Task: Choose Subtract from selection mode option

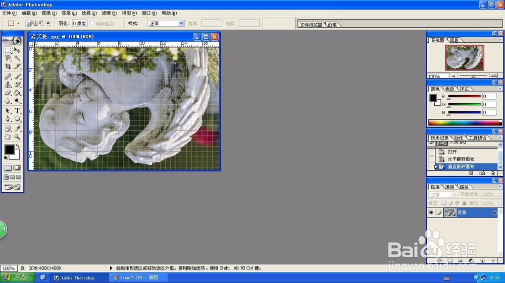Action: 41,23
